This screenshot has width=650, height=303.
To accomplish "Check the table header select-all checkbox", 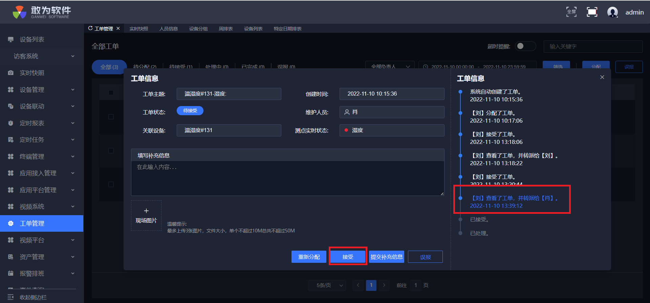I will [x=111, y=93].
